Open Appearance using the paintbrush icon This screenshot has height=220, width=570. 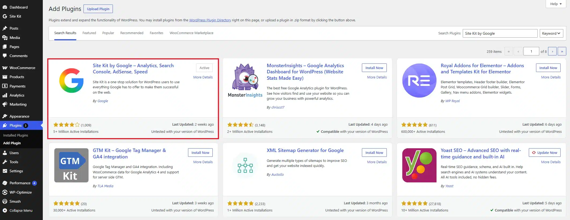click(5, 116)
